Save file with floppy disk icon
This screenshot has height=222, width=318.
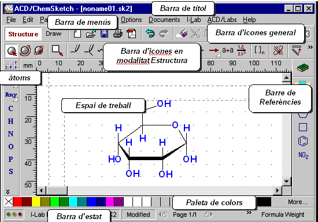105,34
